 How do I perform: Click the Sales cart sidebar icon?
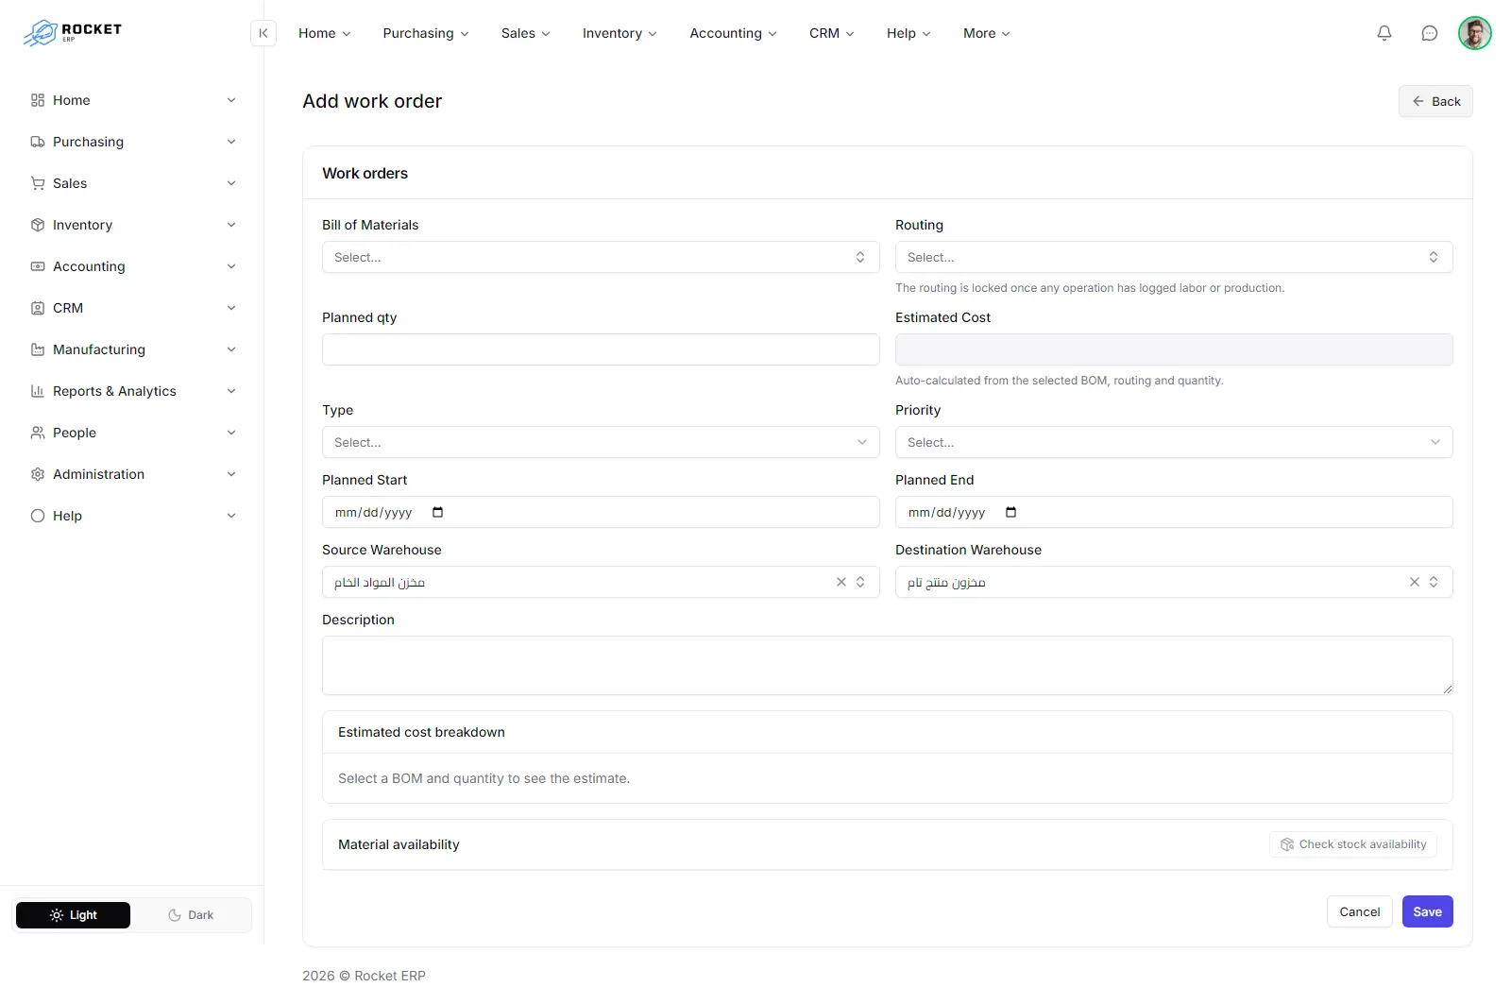coord(38,183)
